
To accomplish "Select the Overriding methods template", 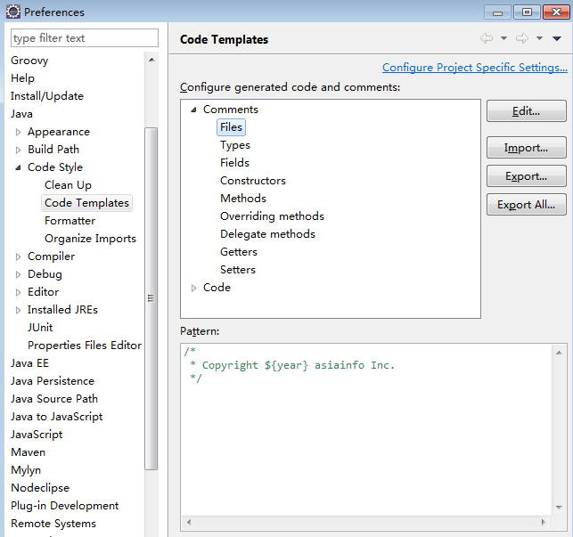I will click(272, 216).
